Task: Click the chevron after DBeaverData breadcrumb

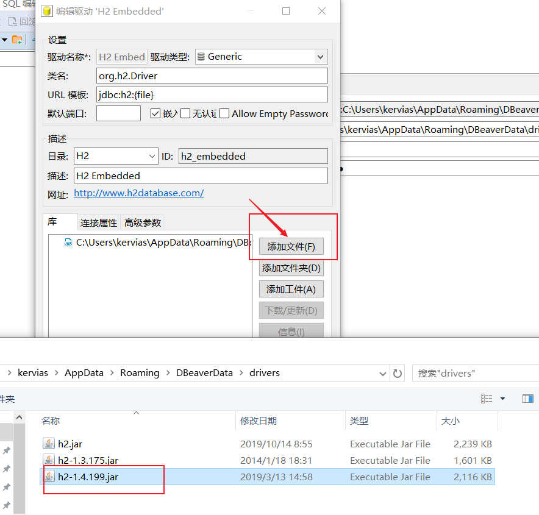Action: click(x=241, y=373)
